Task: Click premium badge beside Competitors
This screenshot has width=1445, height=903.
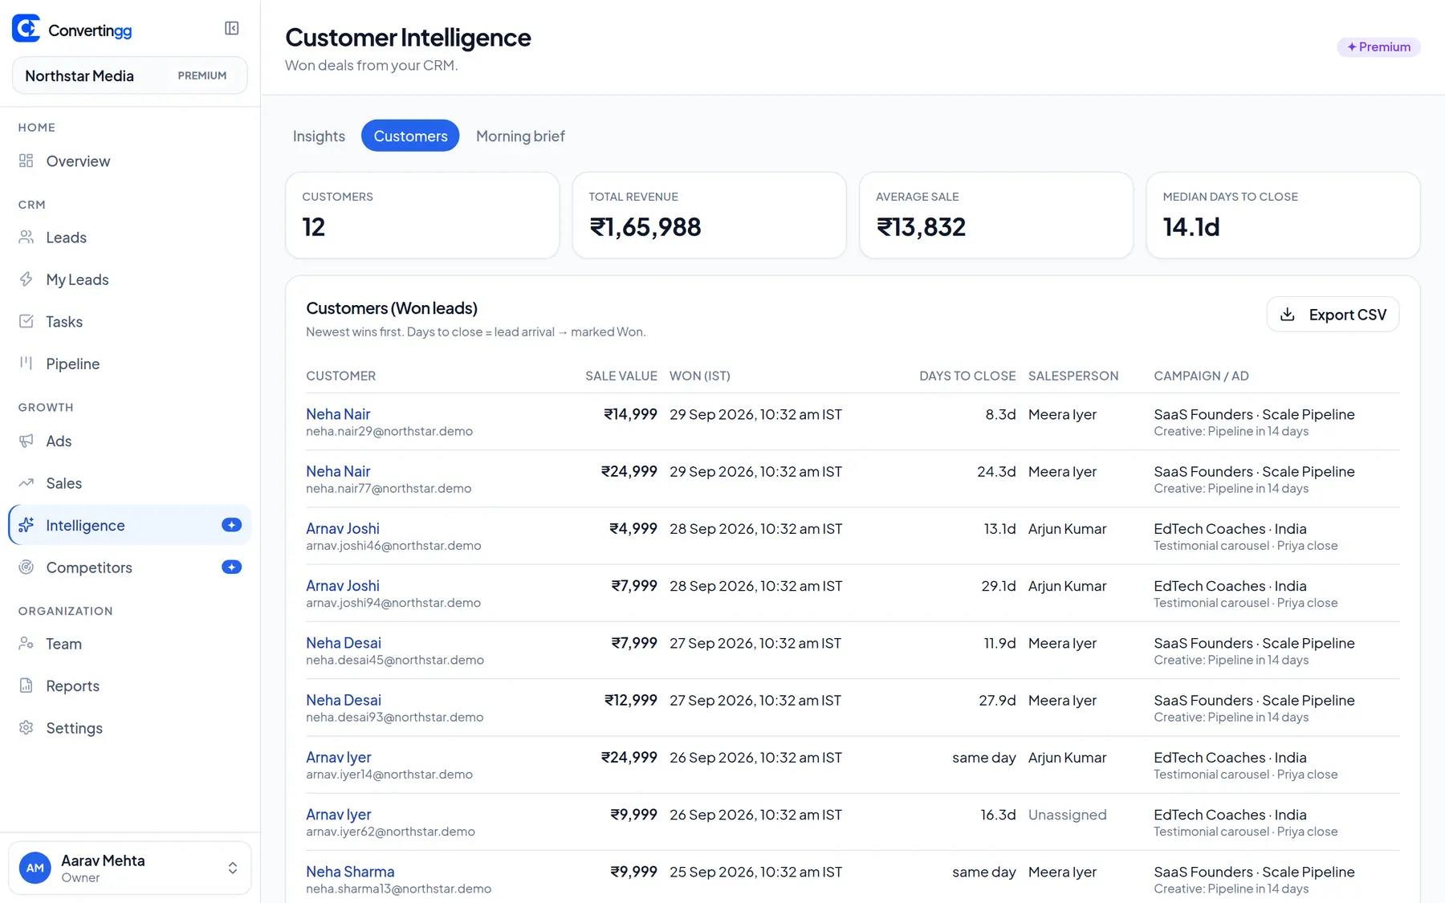Action: point(231,567)
